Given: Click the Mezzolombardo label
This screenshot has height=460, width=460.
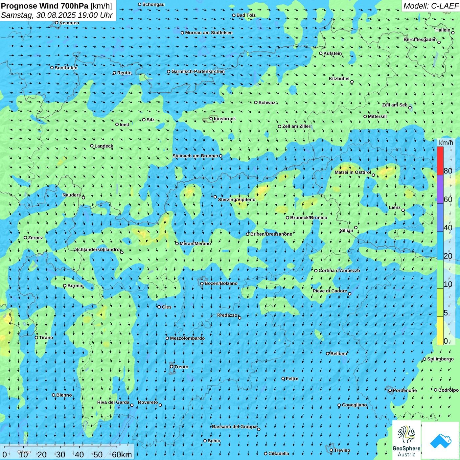Looking at the screenshot, I should (187, 338).
